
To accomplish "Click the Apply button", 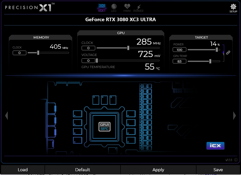I will point(158,170).
